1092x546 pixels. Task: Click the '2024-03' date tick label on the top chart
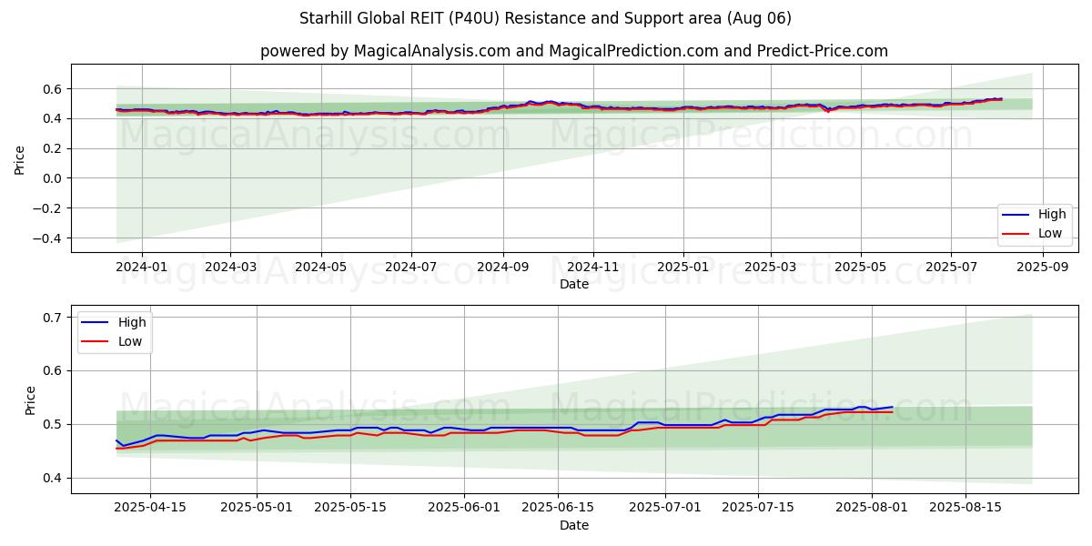tap(229, 268)
